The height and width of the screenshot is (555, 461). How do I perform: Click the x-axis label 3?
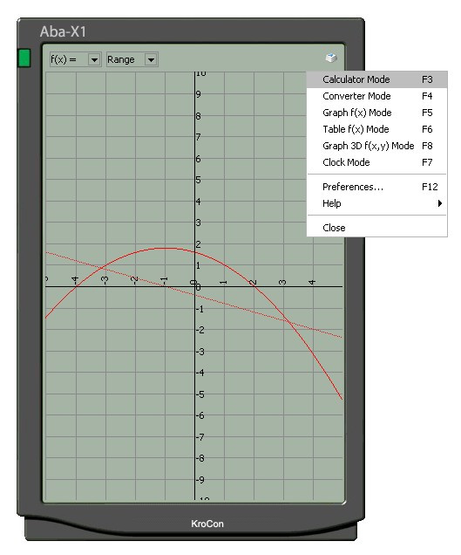click(282, 282)
